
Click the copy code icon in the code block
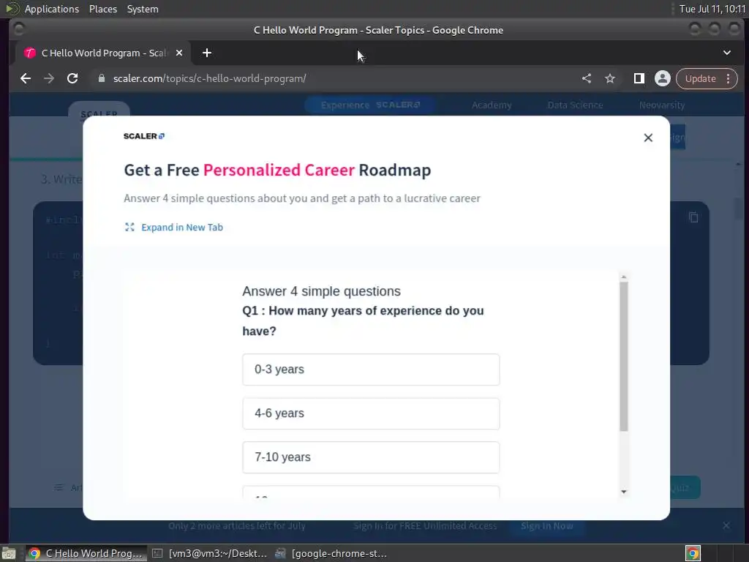point(693,217)
